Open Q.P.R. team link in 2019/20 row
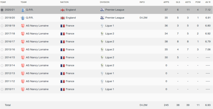This screenshot has height=109, width=213. 30,18
